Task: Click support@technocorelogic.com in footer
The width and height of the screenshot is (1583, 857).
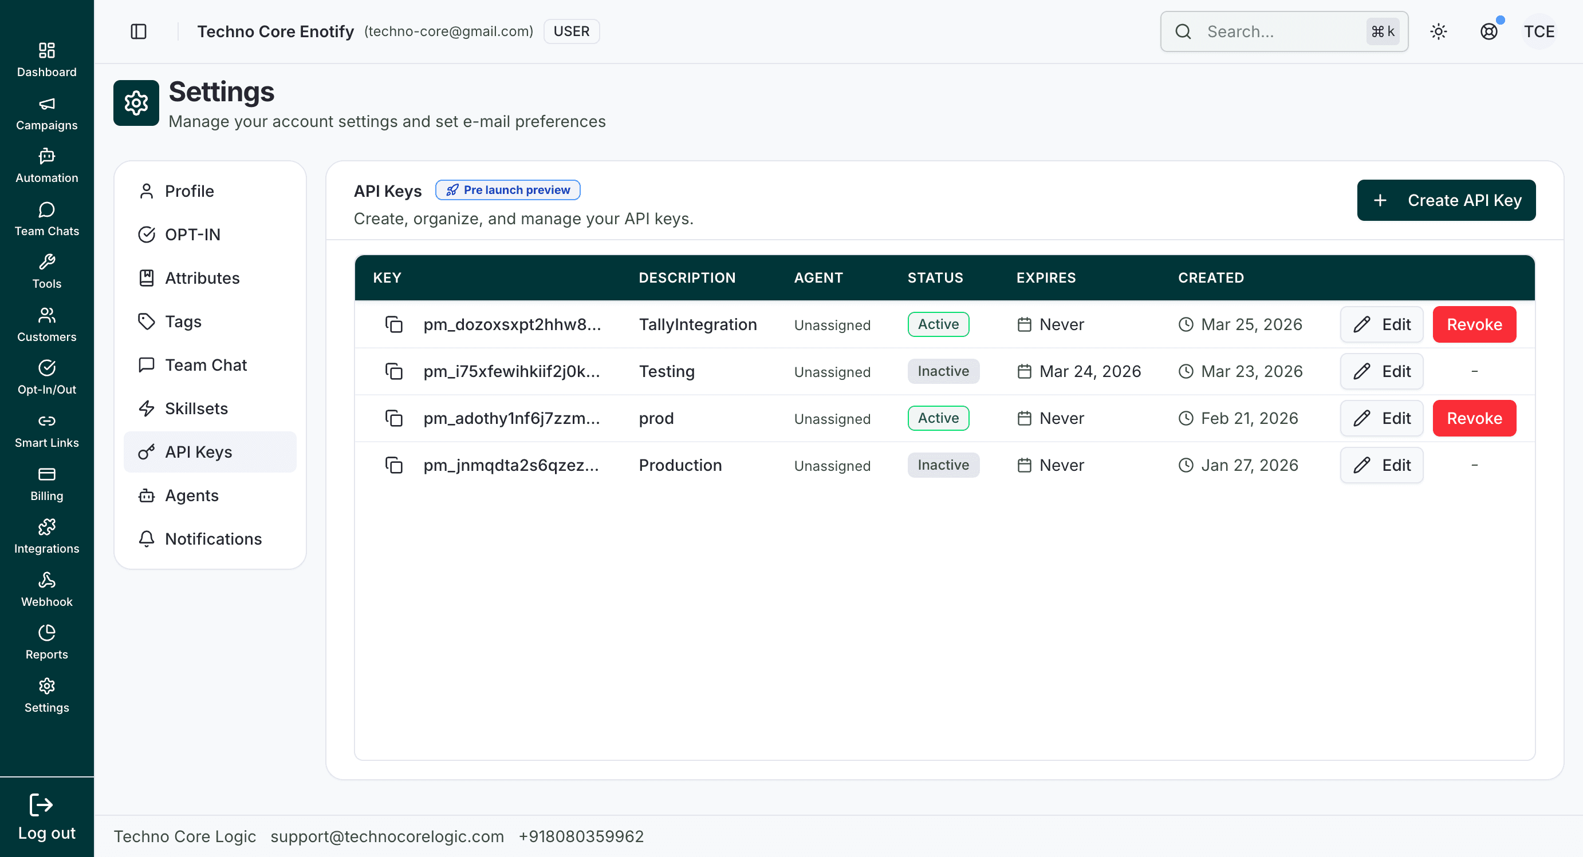Action: 387,836
